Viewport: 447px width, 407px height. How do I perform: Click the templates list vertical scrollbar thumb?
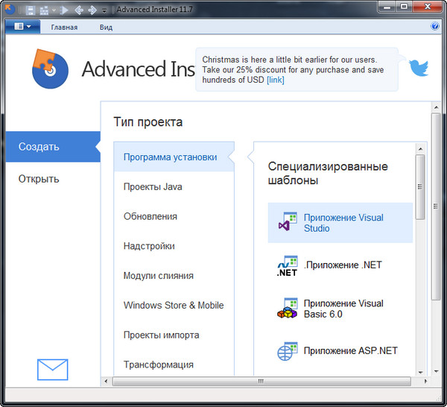(420, 187)
